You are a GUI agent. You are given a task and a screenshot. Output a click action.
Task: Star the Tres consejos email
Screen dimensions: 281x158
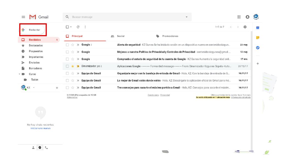pyautogui.click(x=72, y=88)
